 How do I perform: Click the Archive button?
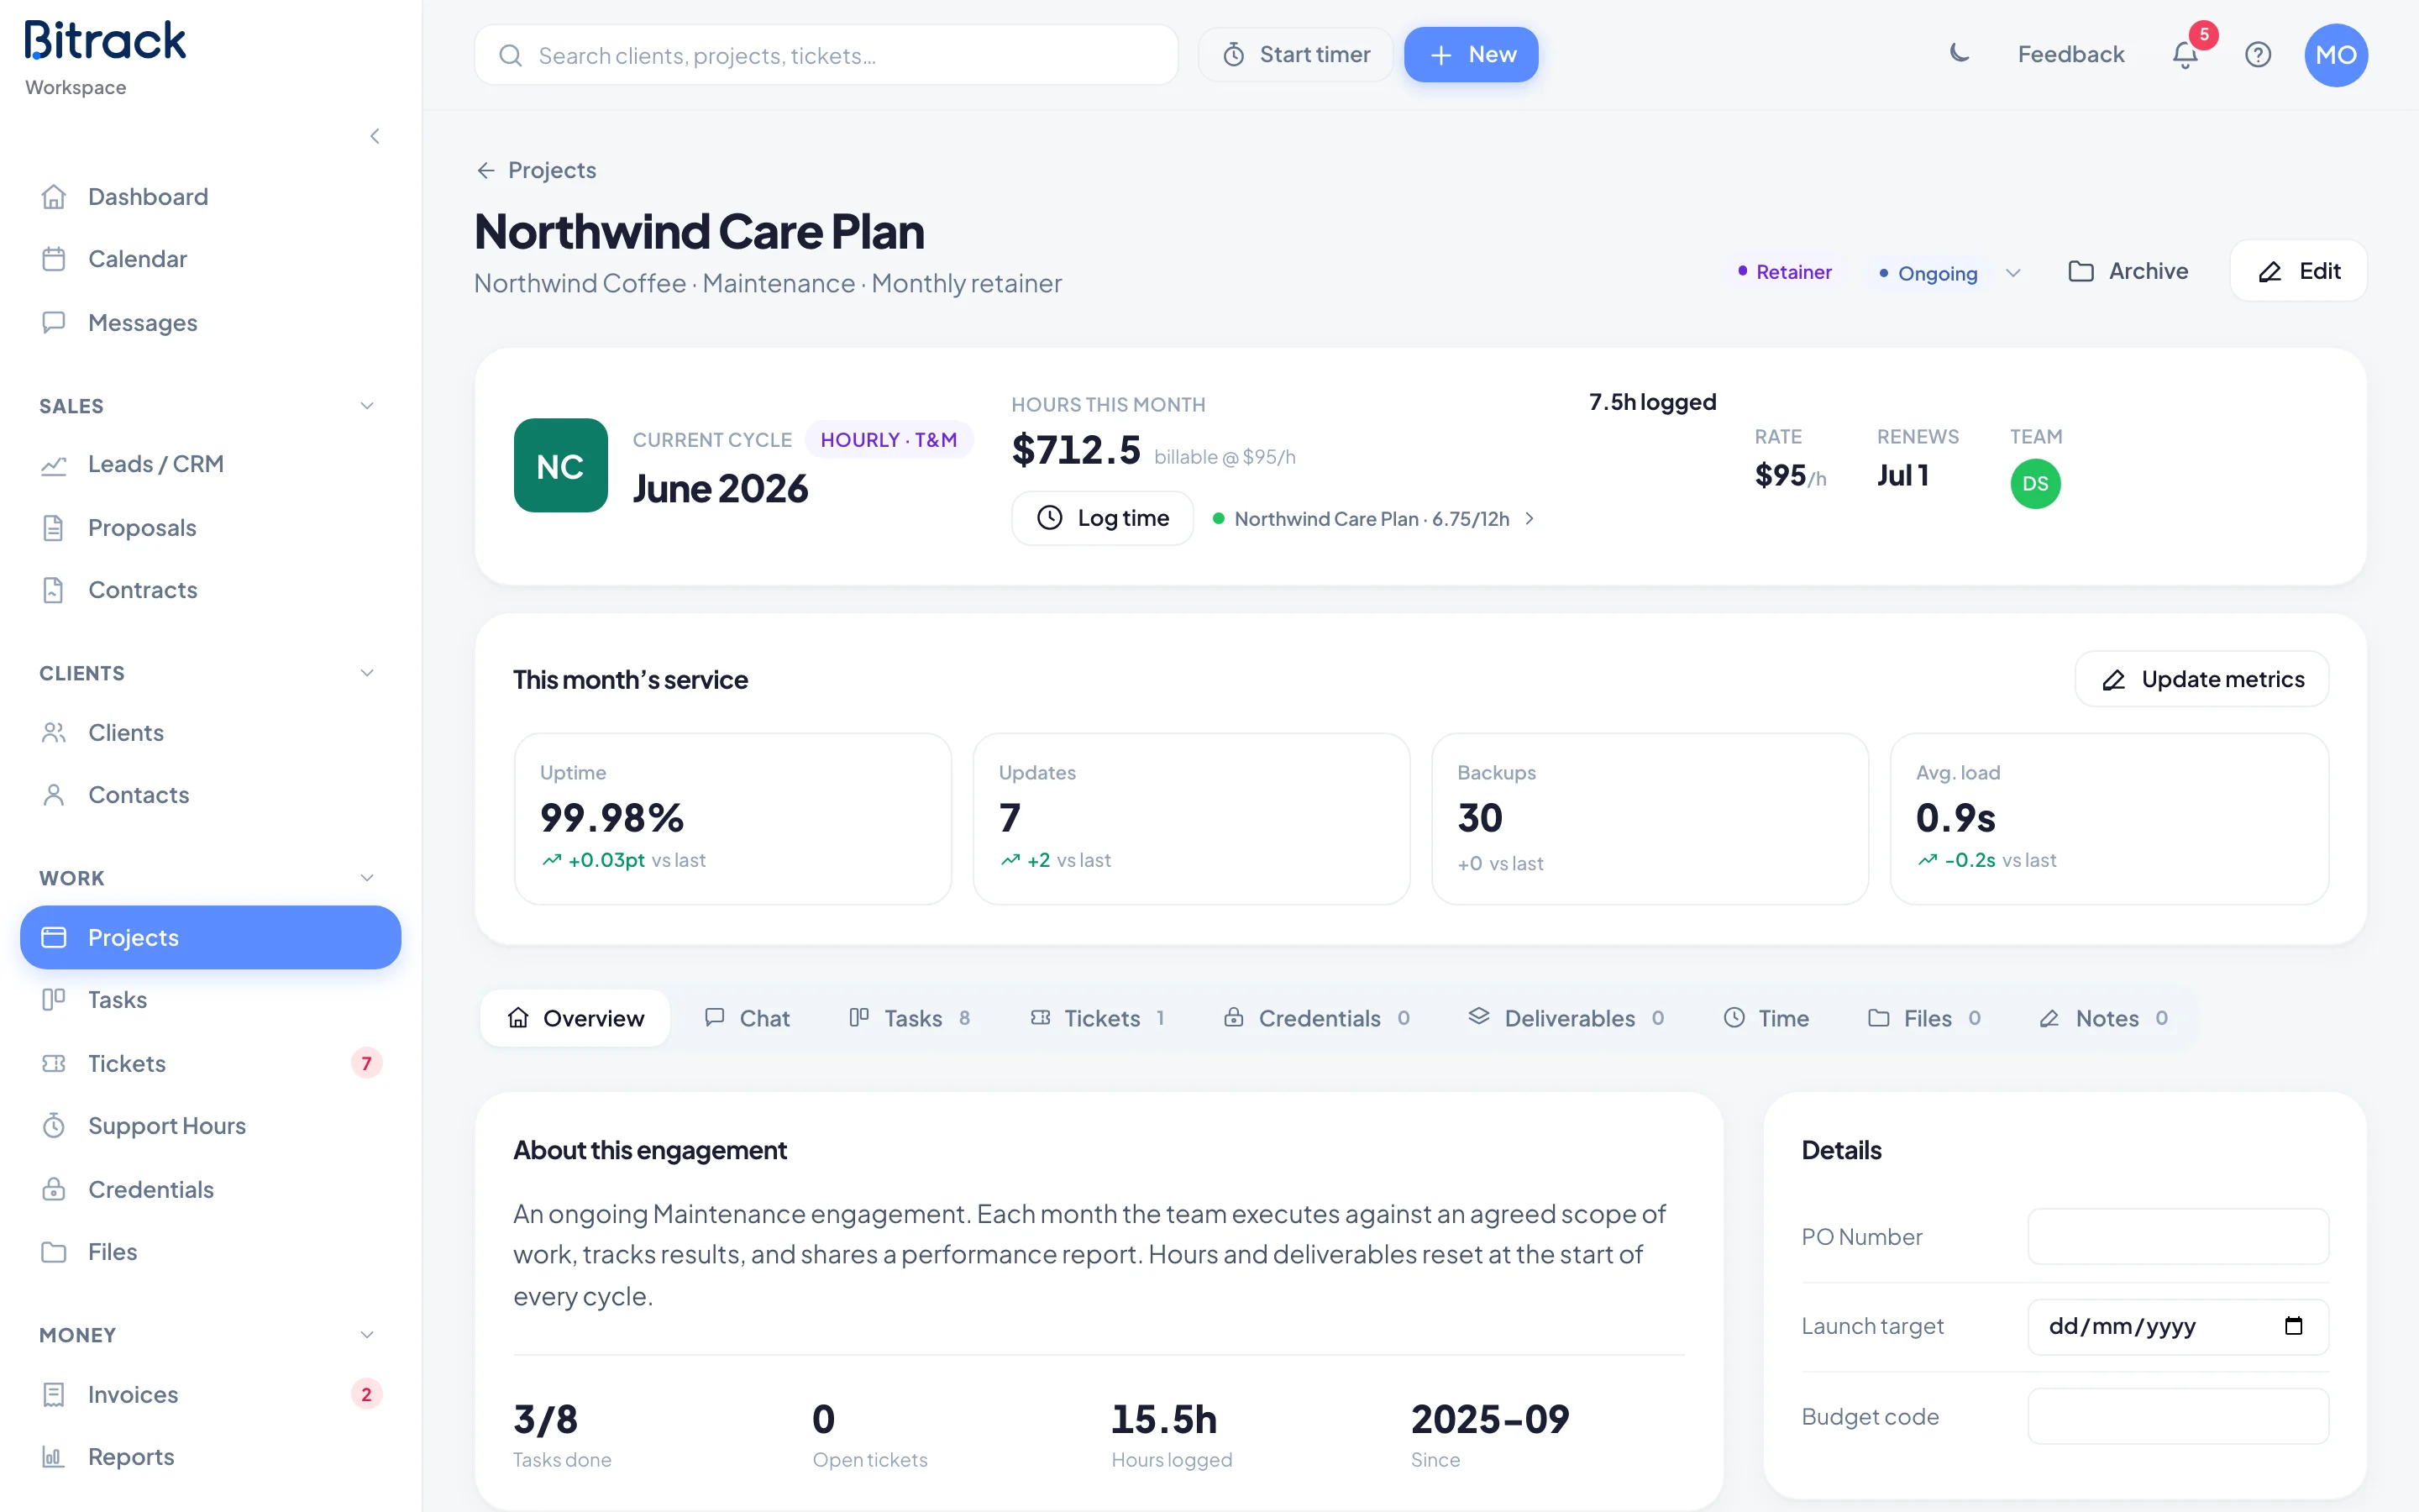coord(2128,271)
